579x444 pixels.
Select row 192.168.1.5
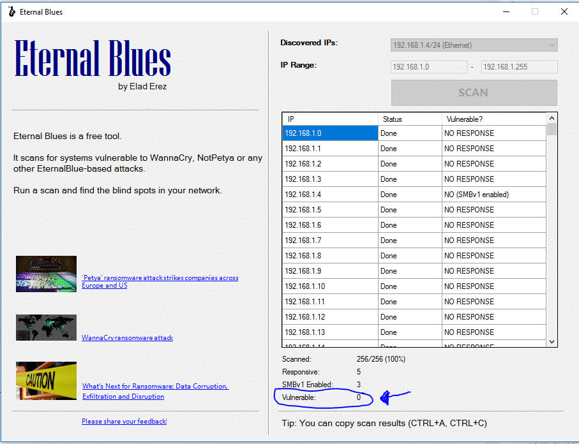[x=414, y=210]
